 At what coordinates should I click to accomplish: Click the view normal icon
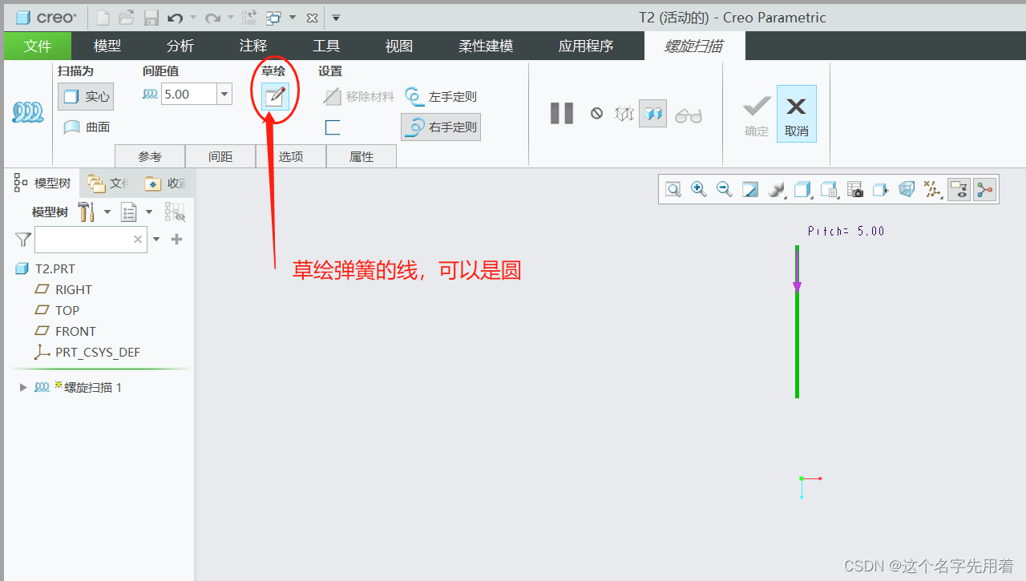(881, 189)
